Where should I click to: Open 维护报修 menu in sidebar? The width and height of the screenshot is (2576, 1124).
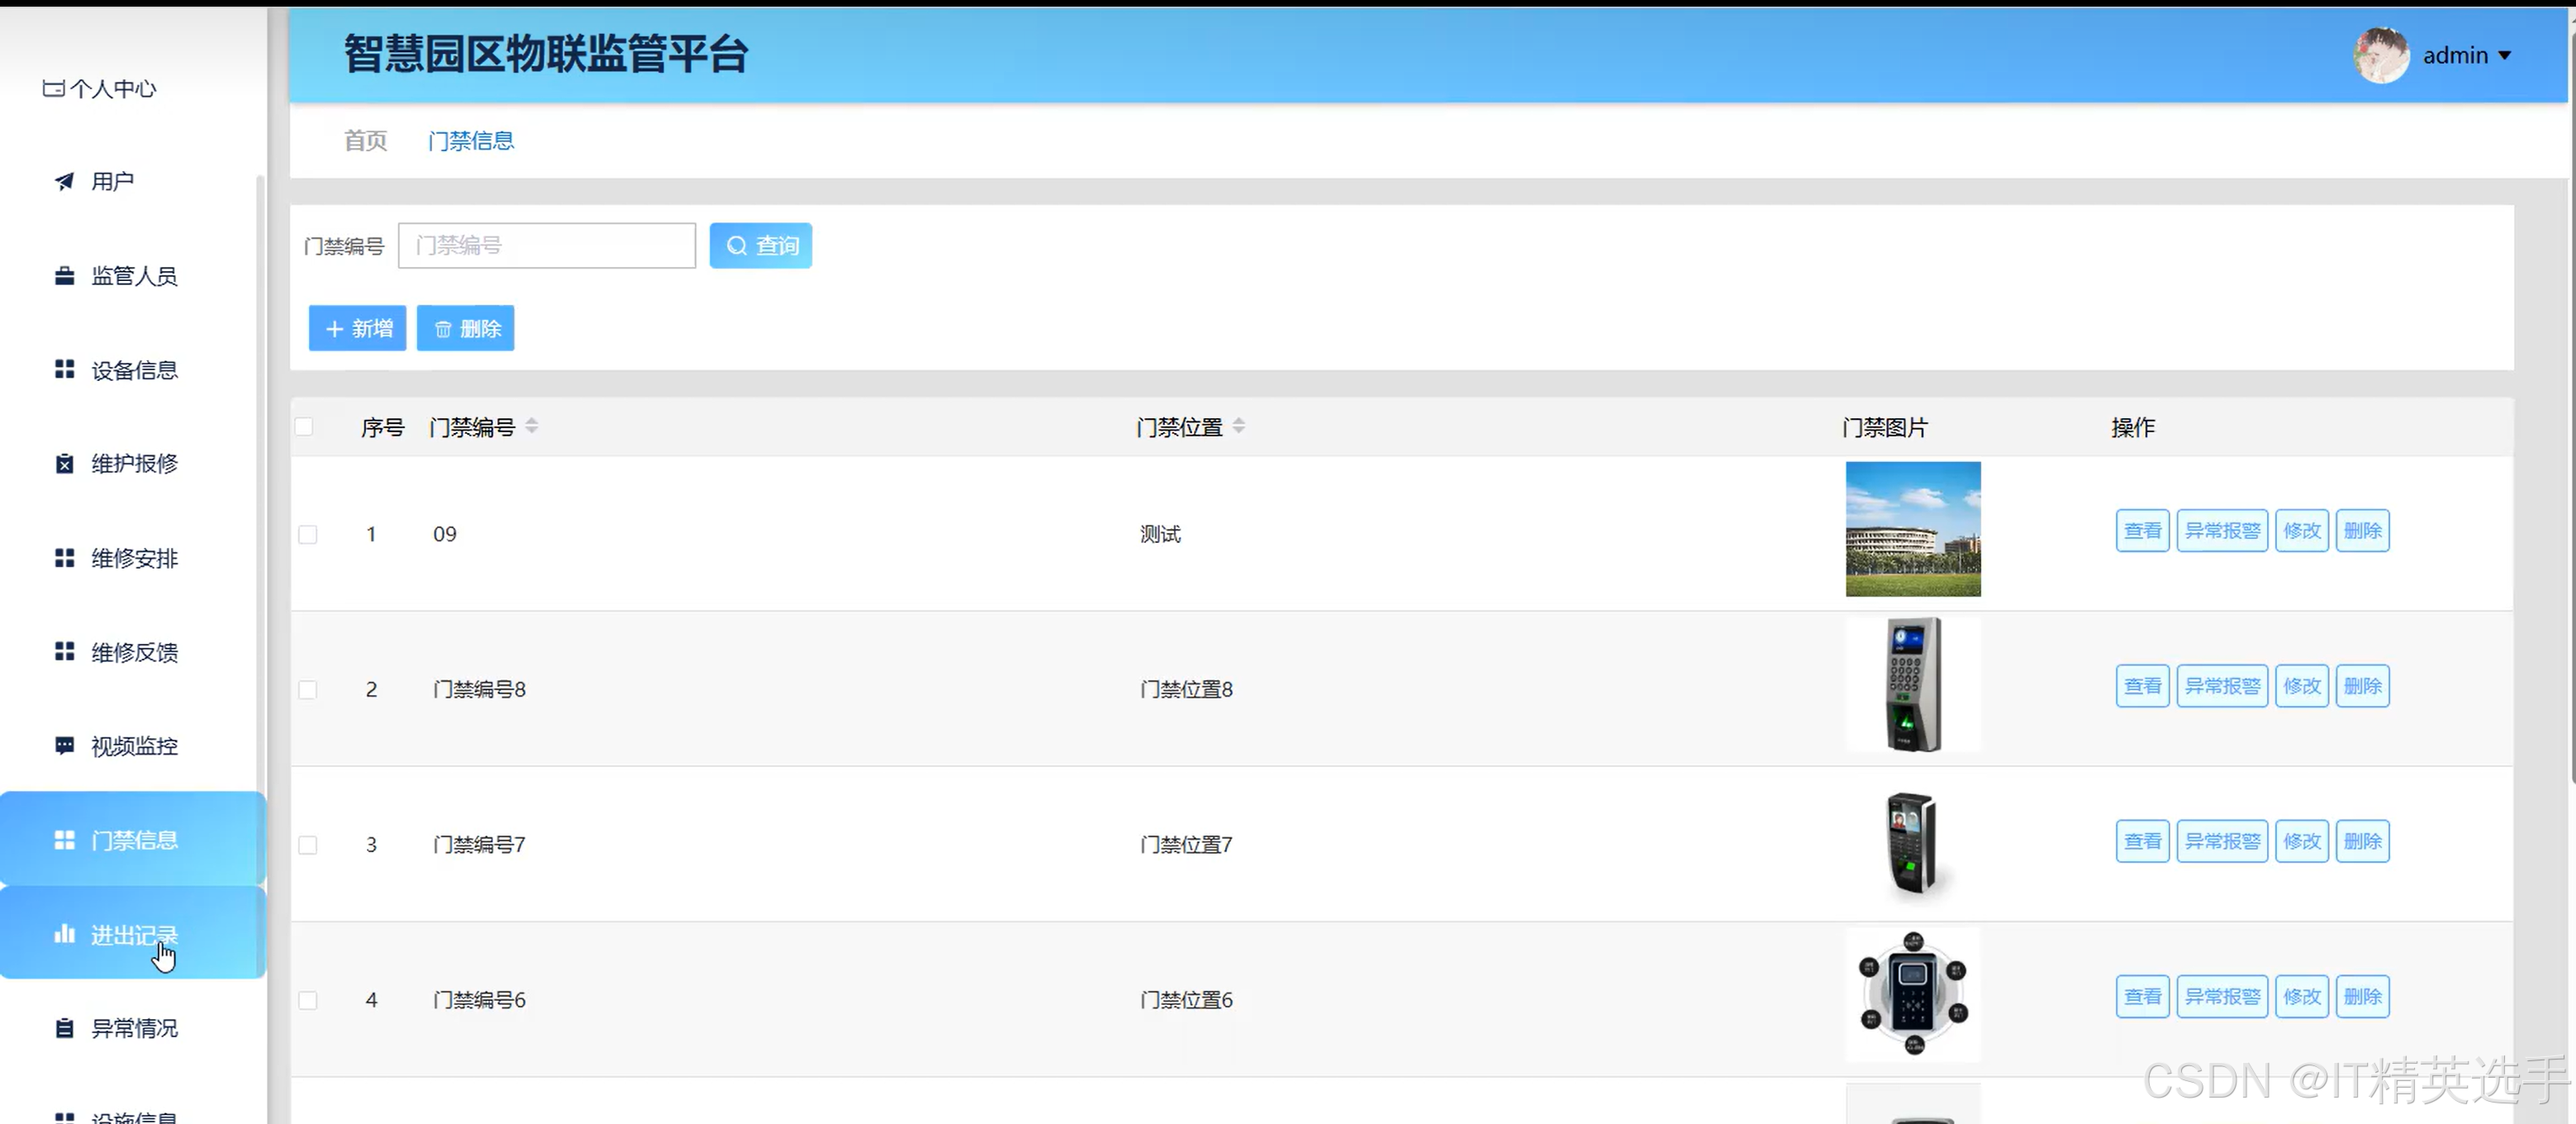132,464
